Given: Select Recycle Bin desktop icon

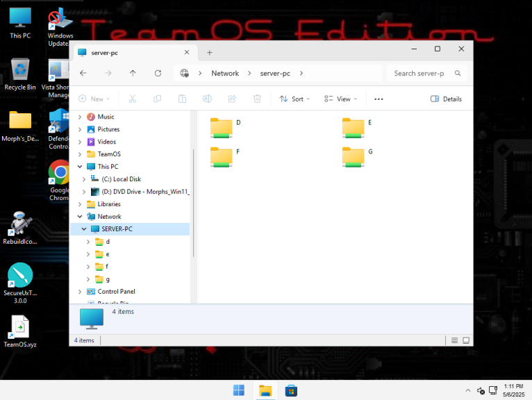Looking at the screenshot, I should (20, 74).
